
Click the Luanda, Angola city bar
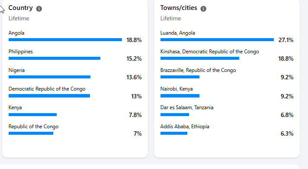tap(217, 40)
